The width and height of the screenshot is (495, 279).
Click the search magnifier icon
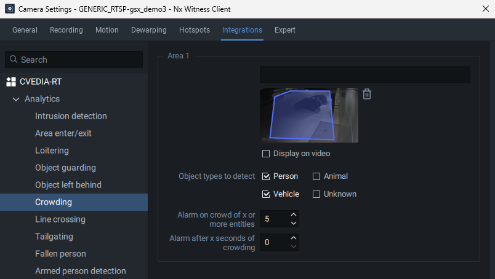pyautogui.click(x=14, y=60)
